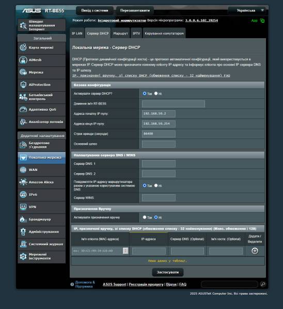Open the Відгук feedback link
The image size is (283, 309).
coord(171,284)
